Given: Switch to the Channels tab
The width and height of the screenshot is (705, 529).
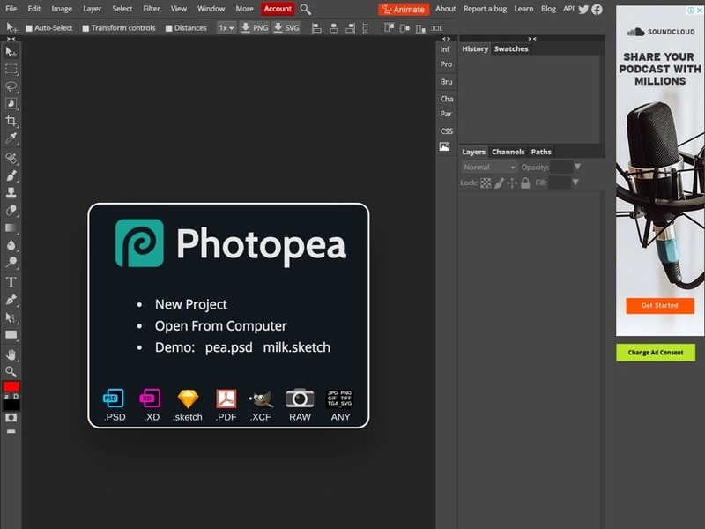Looking at the screenshot, I should [x=508, y=152].
